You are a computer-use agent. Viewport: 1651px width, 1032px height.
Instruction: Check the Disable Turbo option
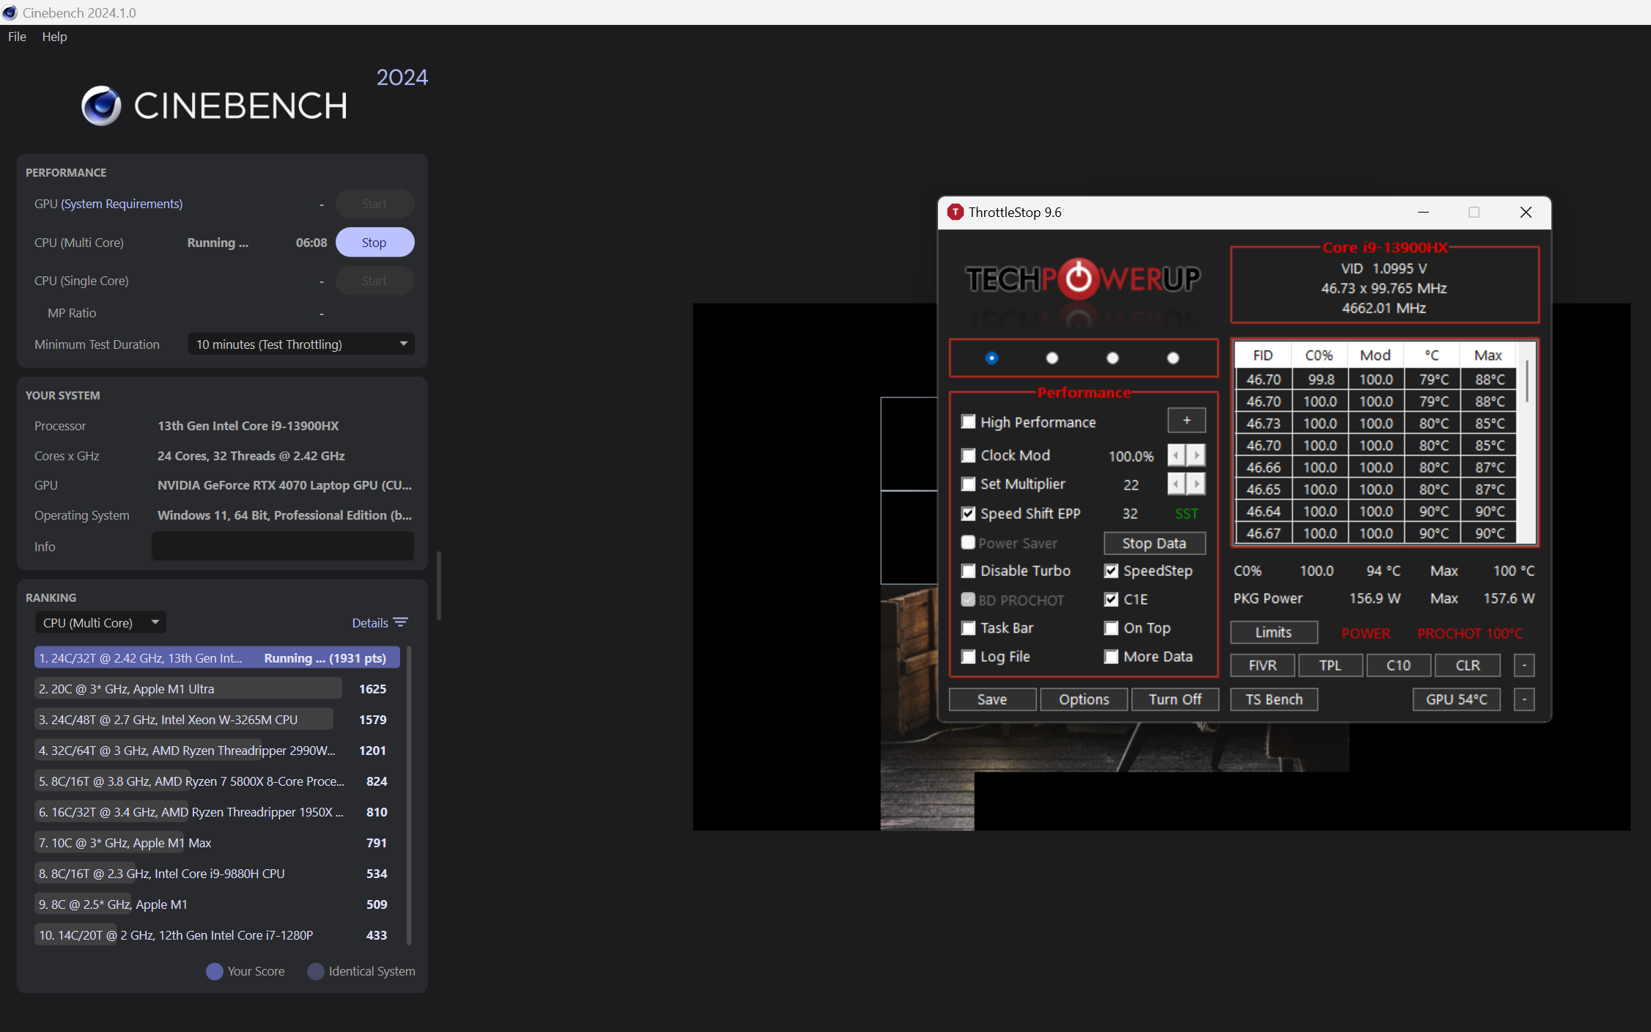pyautogui.click(x=968, y=571)
